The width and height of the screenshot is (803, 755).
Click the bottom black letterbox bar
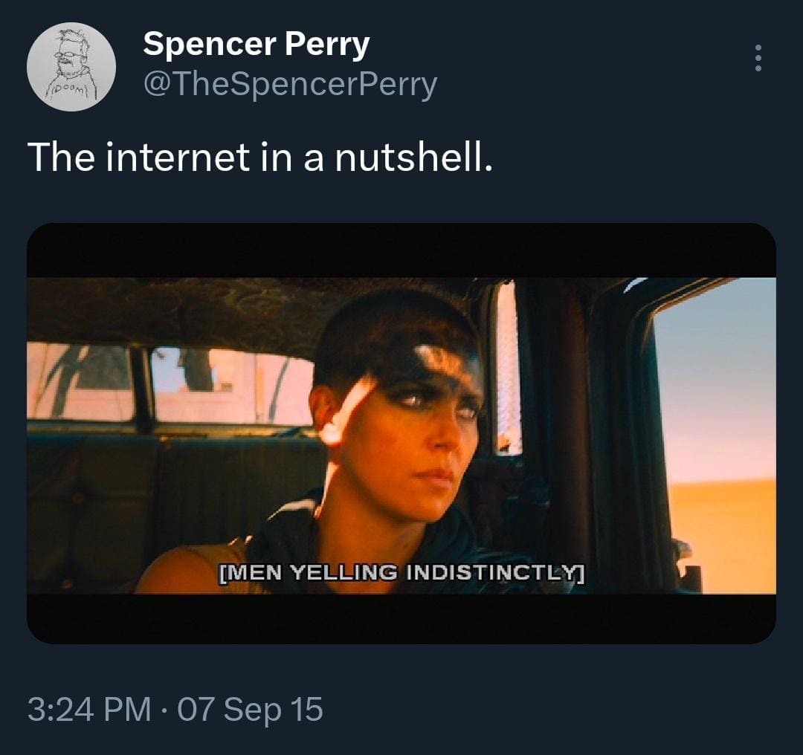click(x=401, y=618)
